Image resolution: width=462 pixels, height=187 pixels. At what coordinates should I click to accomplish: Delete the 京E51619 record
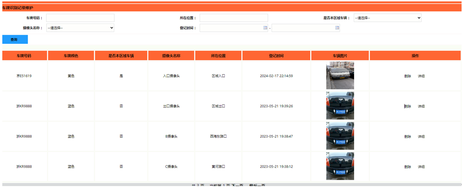click(408, 76)
